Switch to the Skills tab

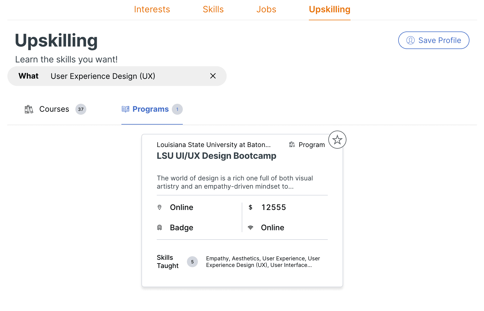coord(213,9)
